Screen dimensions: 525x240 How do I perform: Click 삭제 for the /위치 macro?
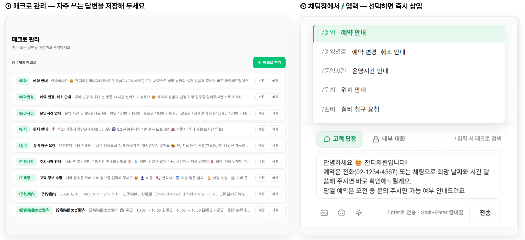(275, 129)
